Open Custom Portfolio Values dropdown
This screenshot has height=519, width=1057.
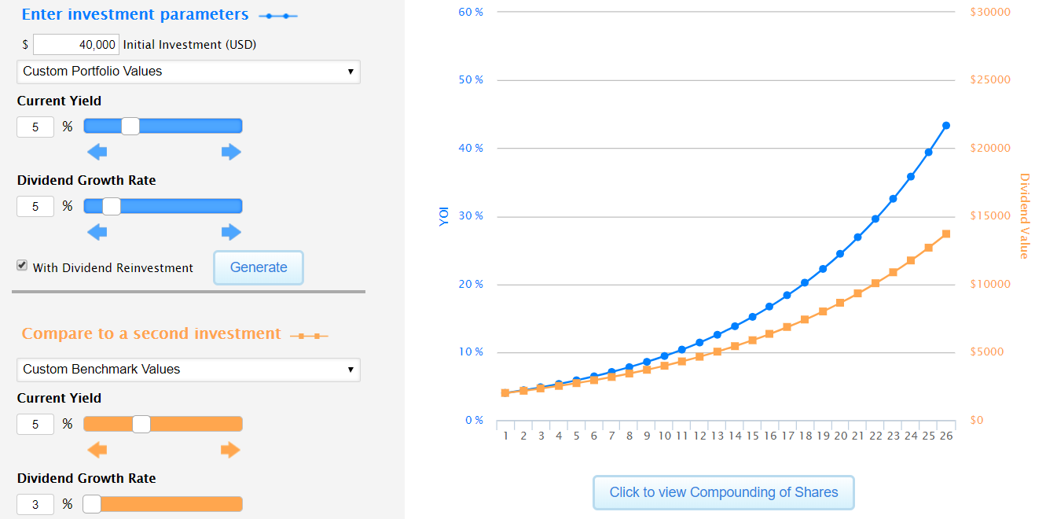[x=188, y=72]
